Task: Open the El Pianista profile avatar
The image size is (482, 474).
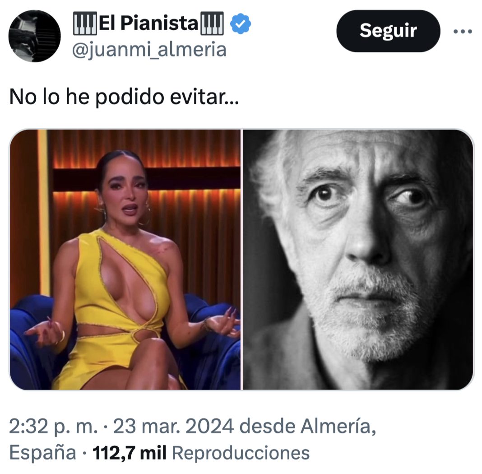Action: pos(34,36)
